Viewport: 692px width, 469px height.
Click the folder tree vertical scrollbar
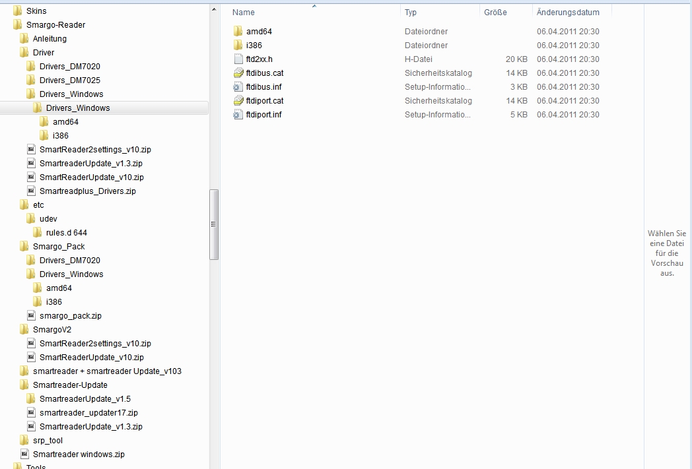(213, 224)
